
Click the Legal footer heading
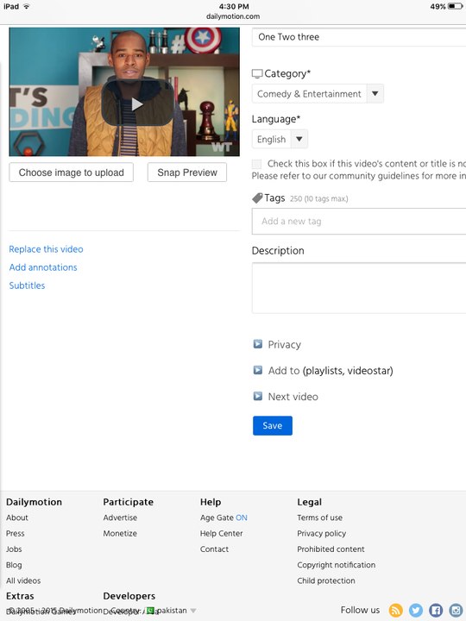coord(310,502)
